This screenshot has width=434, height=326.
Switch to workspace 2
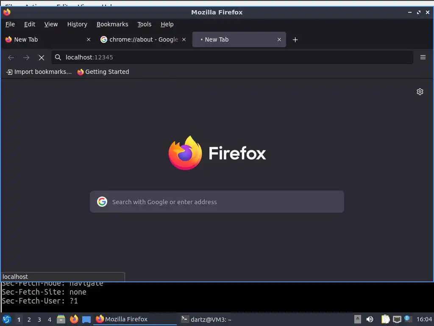coord(29,320)
